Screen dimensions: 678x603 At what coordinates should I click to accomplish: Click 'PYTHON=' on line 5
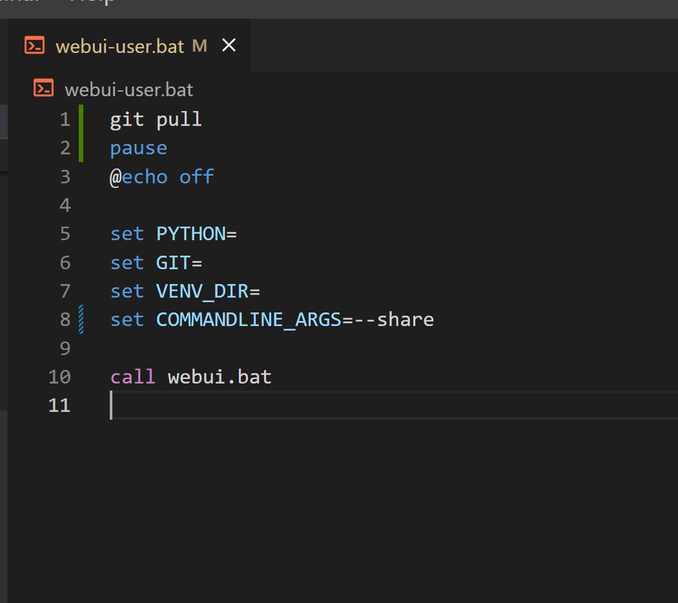coord(196,234)
